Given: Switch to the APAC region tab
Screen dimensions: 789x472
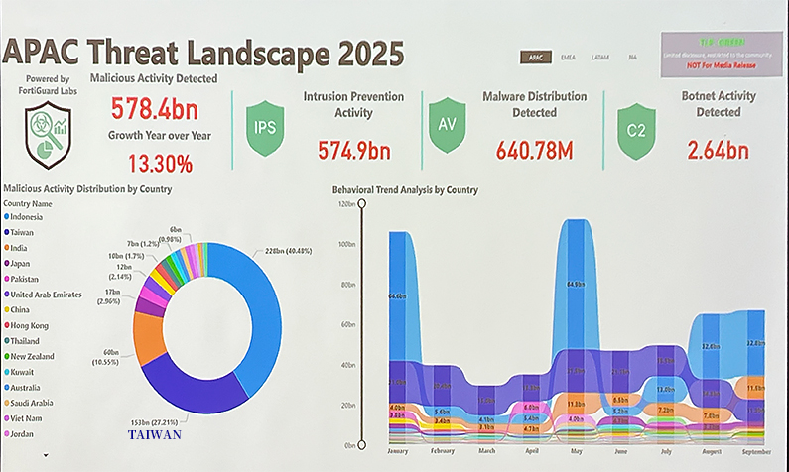Looking at the screenshot, I should [536, 58].
